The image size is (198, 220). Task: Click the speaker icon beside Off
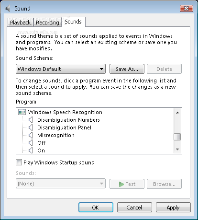click(x=31, y=143)
